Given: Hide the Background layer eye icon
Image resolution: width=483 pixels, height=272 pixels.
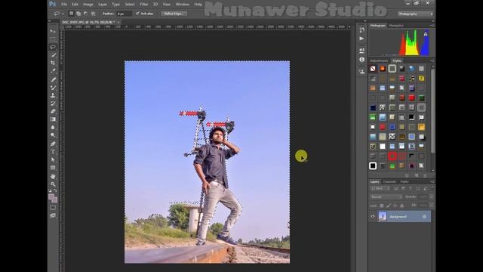Looking at the screenshot, I should click(373, 217).
